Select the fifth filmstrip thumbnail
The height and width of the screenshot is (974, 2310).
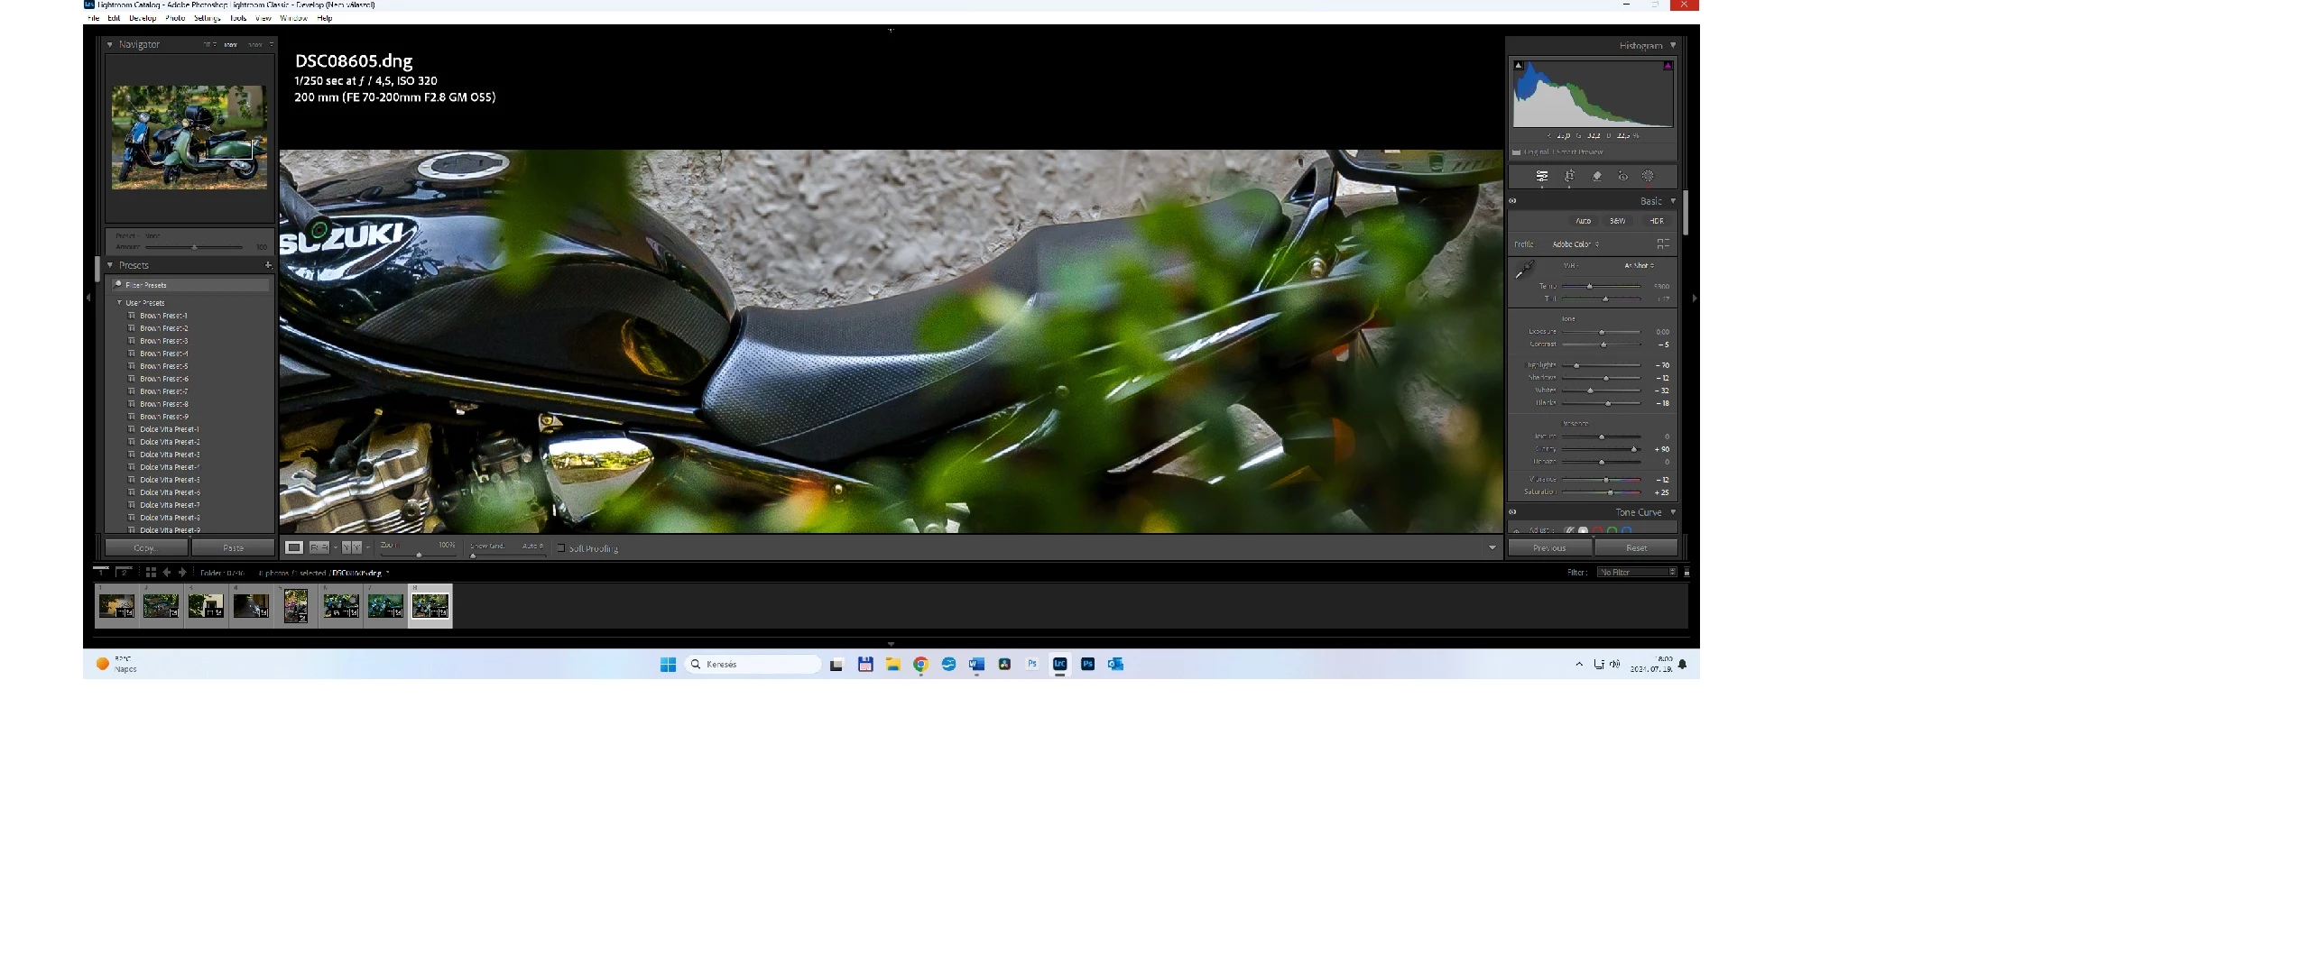[296, 605]
